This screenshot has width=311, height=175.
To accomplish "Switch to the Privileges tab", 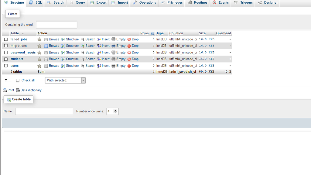I will 172,3.
